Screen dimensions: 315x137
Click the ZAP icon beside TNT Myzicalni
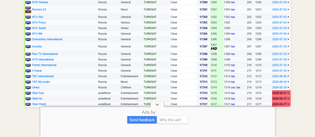[x=28, y=82]
